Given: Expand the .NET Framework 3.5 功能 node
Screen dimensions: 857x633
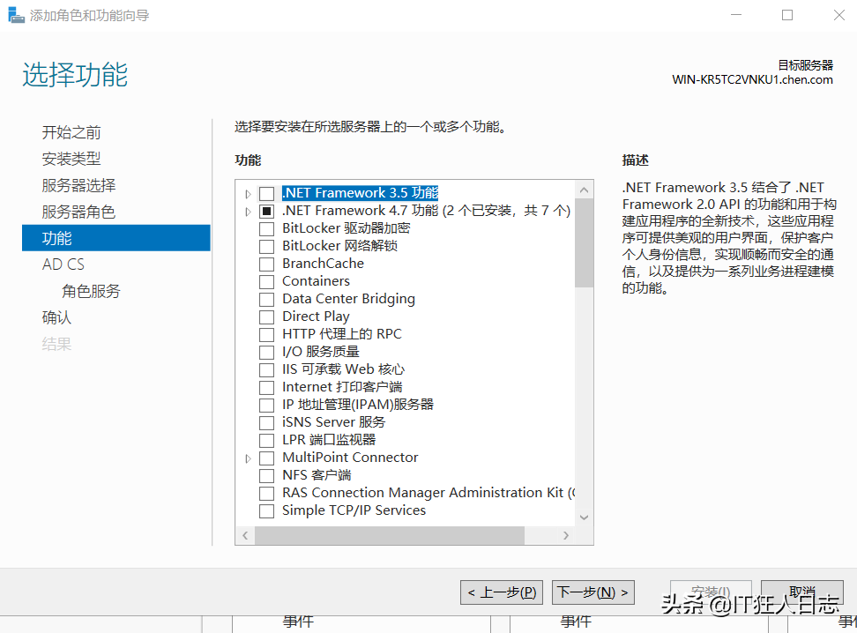Looking at the screenshot, I should [x=248, y=193].
